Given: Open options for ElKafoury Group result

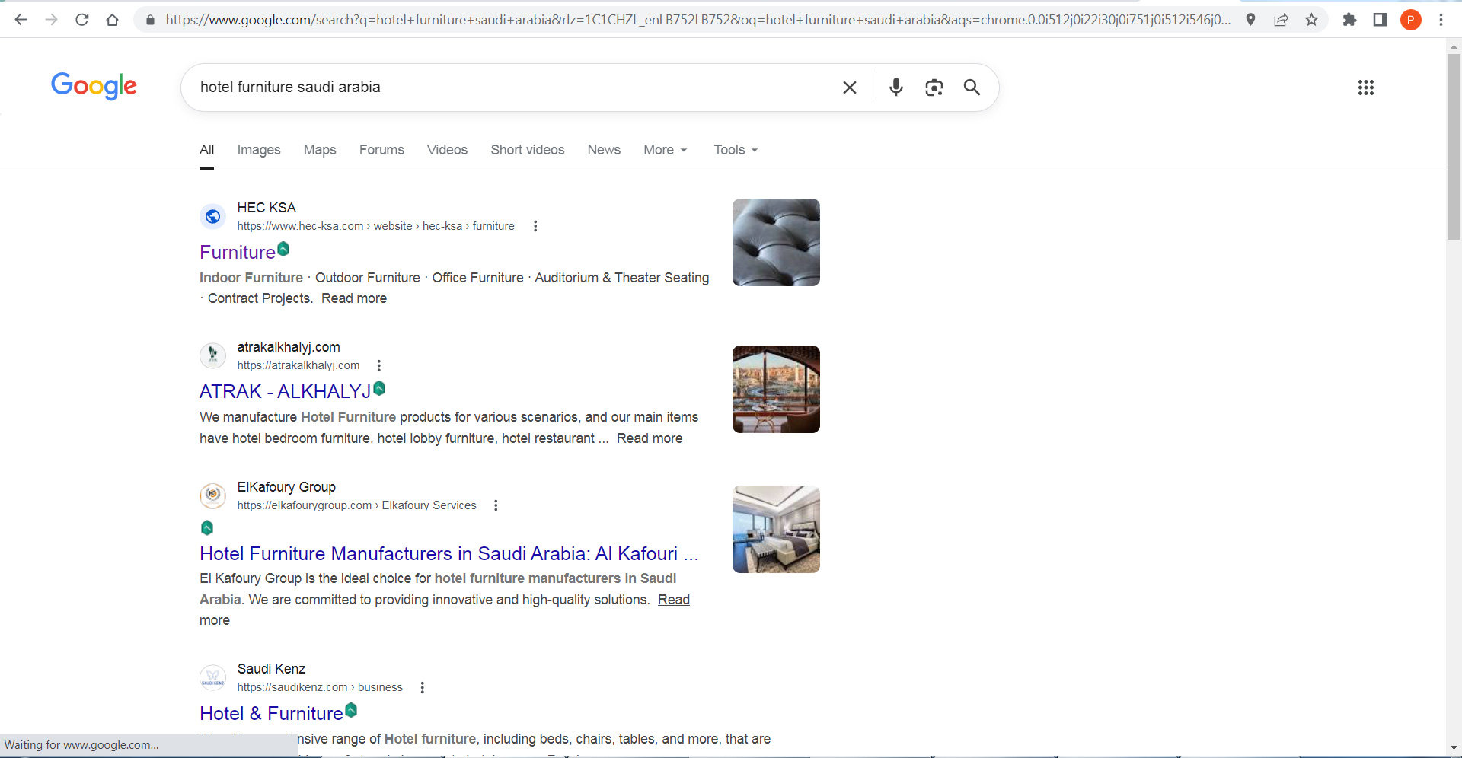Looking at the screenshot, I should (x=496, y=505).
